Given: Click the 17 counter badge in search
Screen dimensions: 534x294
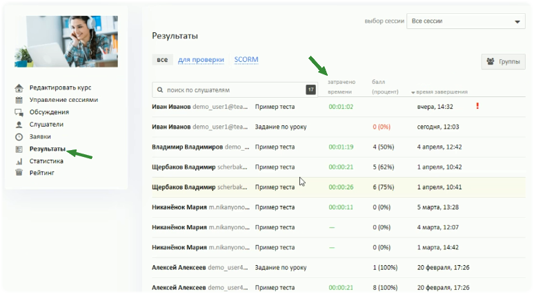Looking at the screenshot, I should (x=310, y=90).
